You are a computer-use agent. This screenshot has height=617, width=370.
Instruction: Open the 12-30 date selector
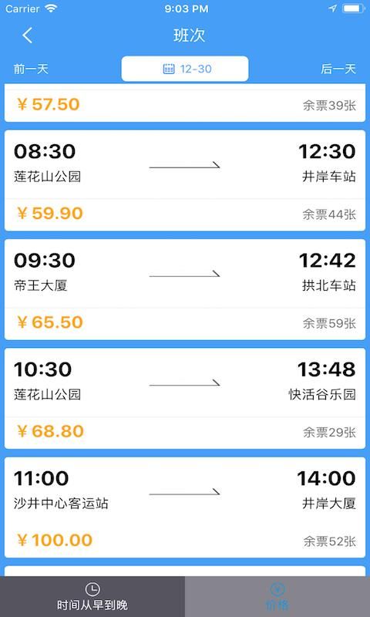click(185, 69)
